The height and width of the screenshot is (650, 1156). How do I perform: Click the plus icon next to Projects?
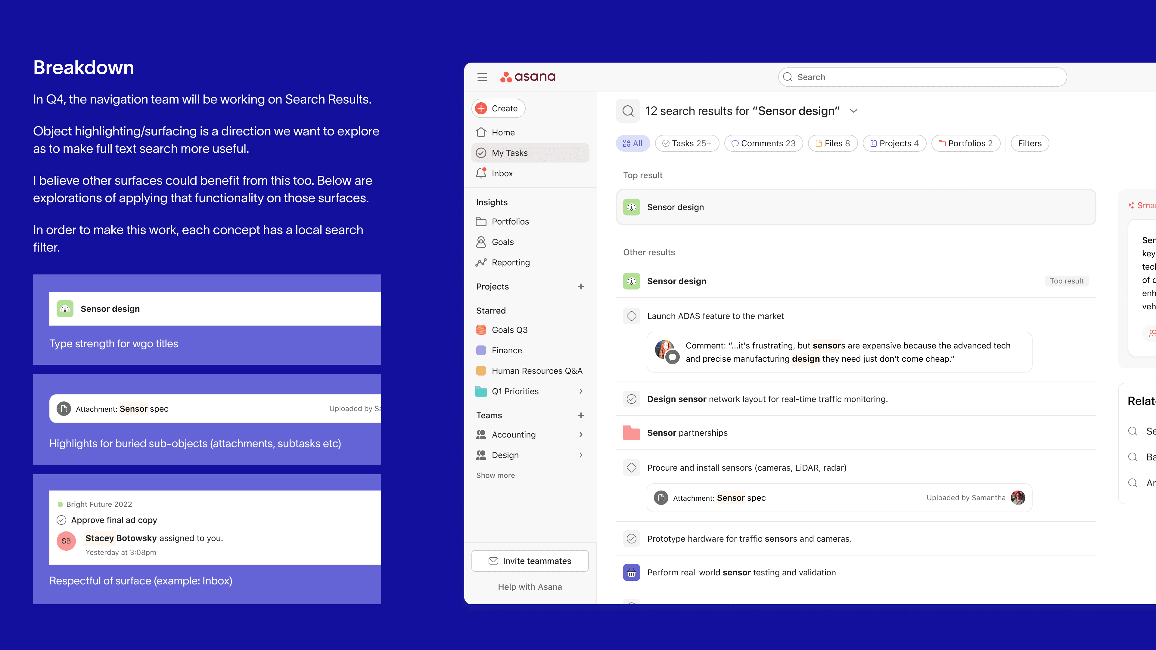tap(581, 286)
